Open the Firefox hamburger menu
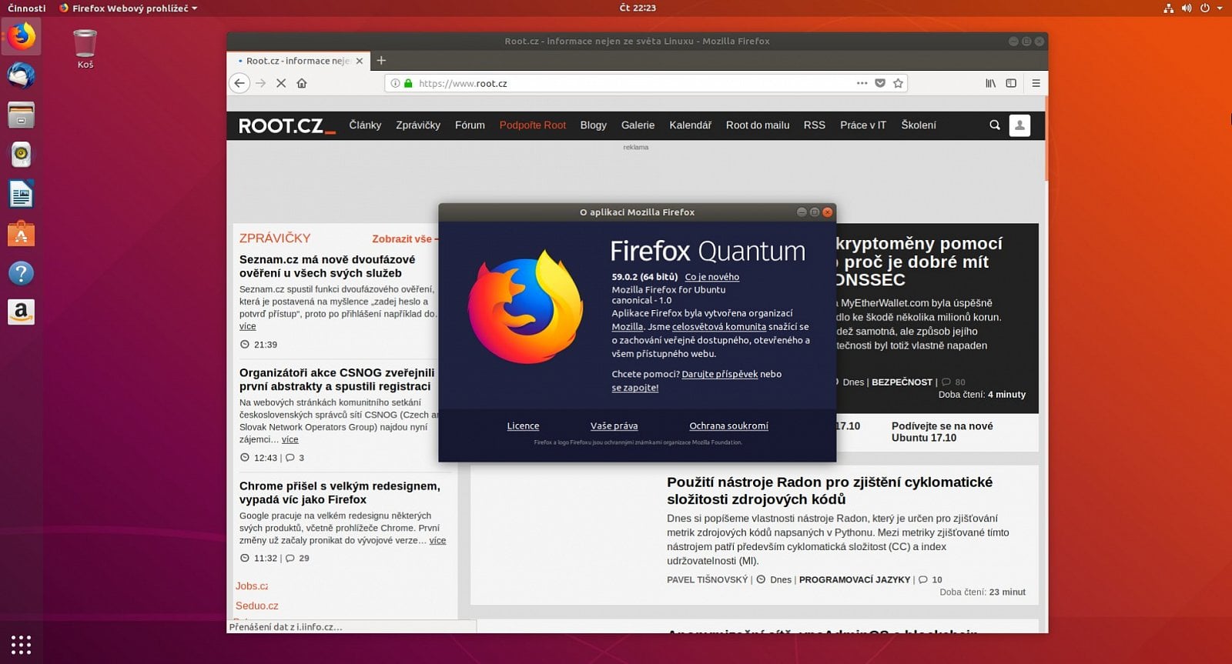1232x664 pixels. 1036,83
